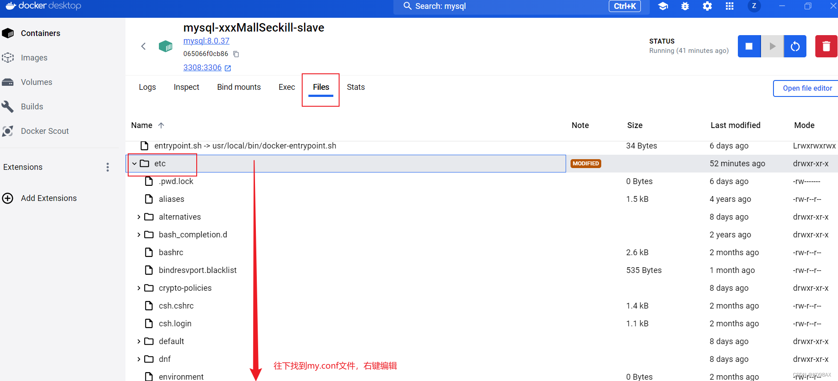Viewport: 838px width, 381px height.
Task: Open the Images section icon
Action: 8,58
